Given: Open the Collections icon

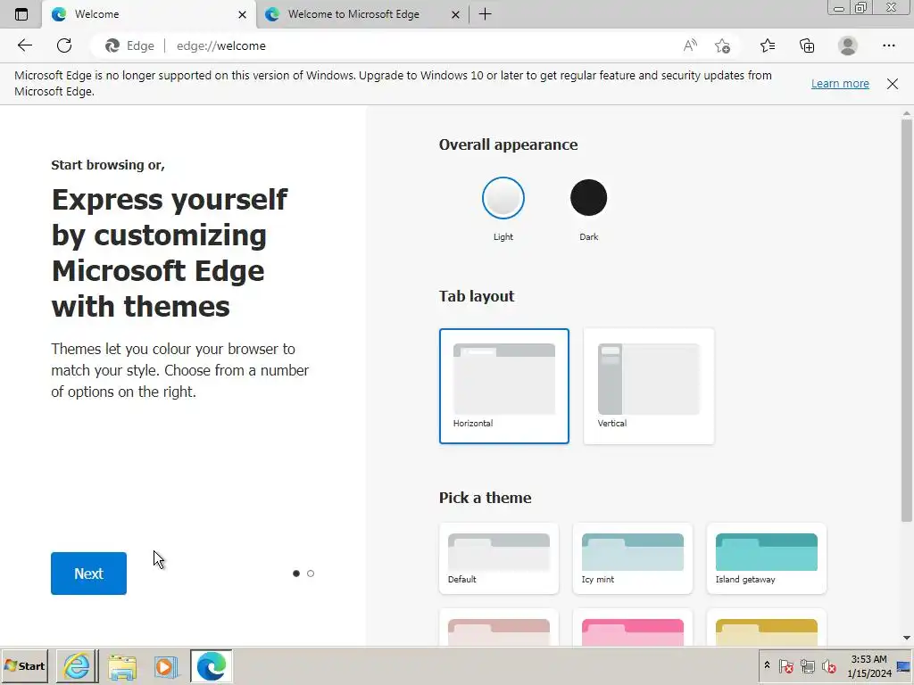Looking at the screenshot, I should tap(807, 45).
